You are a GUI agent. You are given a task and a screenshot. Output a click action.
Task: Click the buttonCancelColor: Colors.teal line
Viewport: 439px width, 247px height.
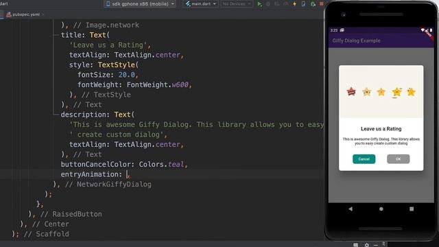pos(124,165)
